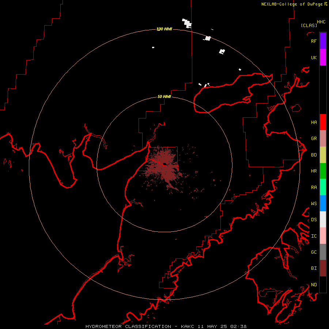Viewport: 329px width, 329px height.
Task: Click the DS white legend swatch
Action: pyautogui.click(x=323, y=219)
